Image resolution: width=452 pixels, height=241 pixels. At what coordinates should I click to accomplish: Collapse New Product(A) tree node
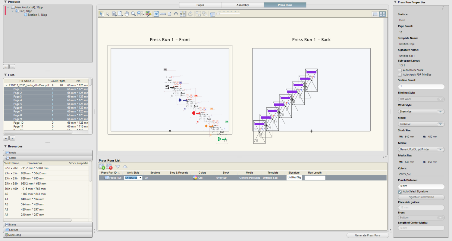pyautogui.click(x=8, y=7)
